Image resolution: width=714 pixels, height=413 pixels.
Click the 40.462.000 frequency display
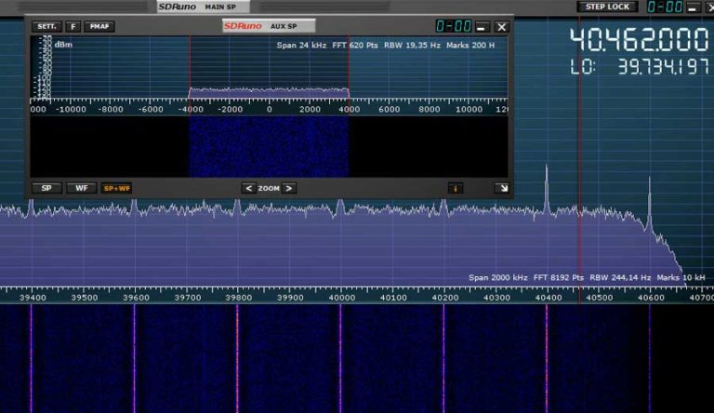click(640, 40)
